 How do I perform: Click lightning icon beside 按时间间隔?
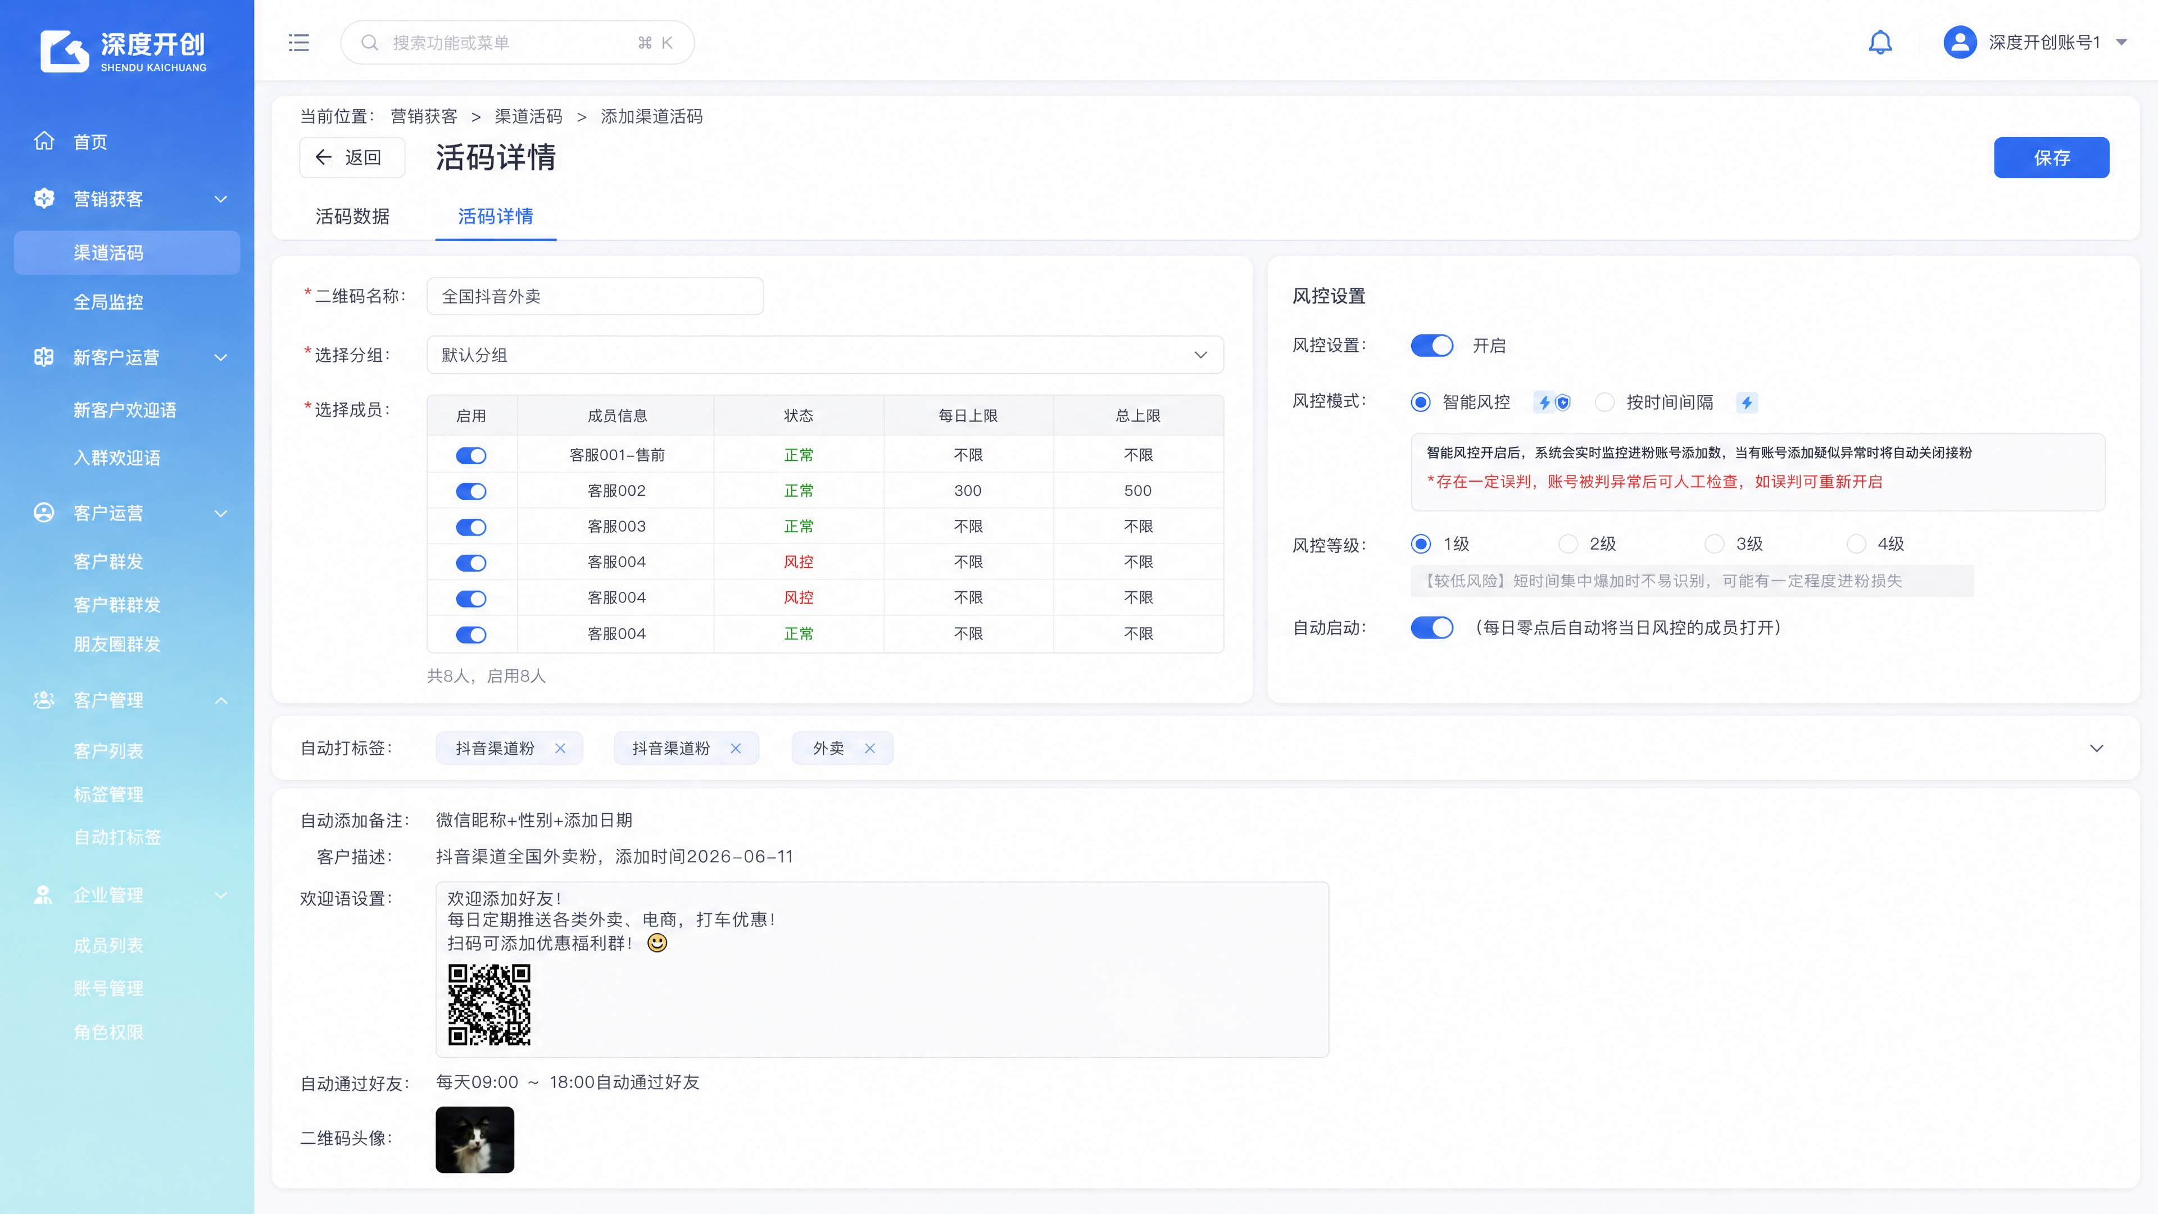click(1747, 403)
